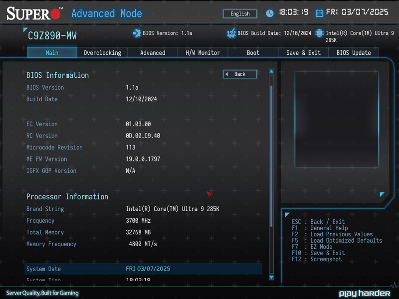Click the Intel Core Ultra 9 285K header text
Screen dimensions: 399x299
[360, 36]
